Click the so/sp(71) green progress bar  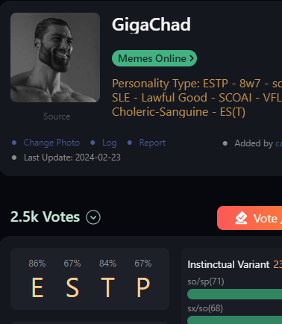pos(234,294)
